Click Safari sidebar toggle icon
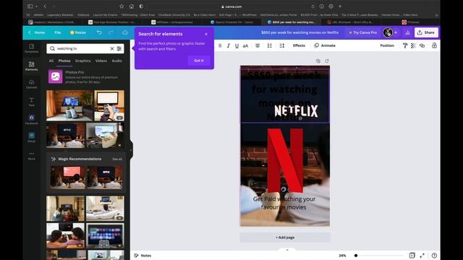The width and height of the screenshot is (463, 260). pos(30,6)
